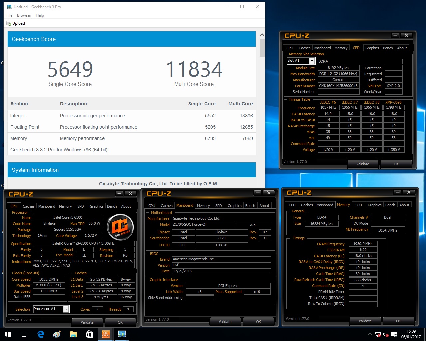The width and height of the screenshot is (426, 341).
Task: Click the muted volume tray icon
Action: (x=386, y=334)
